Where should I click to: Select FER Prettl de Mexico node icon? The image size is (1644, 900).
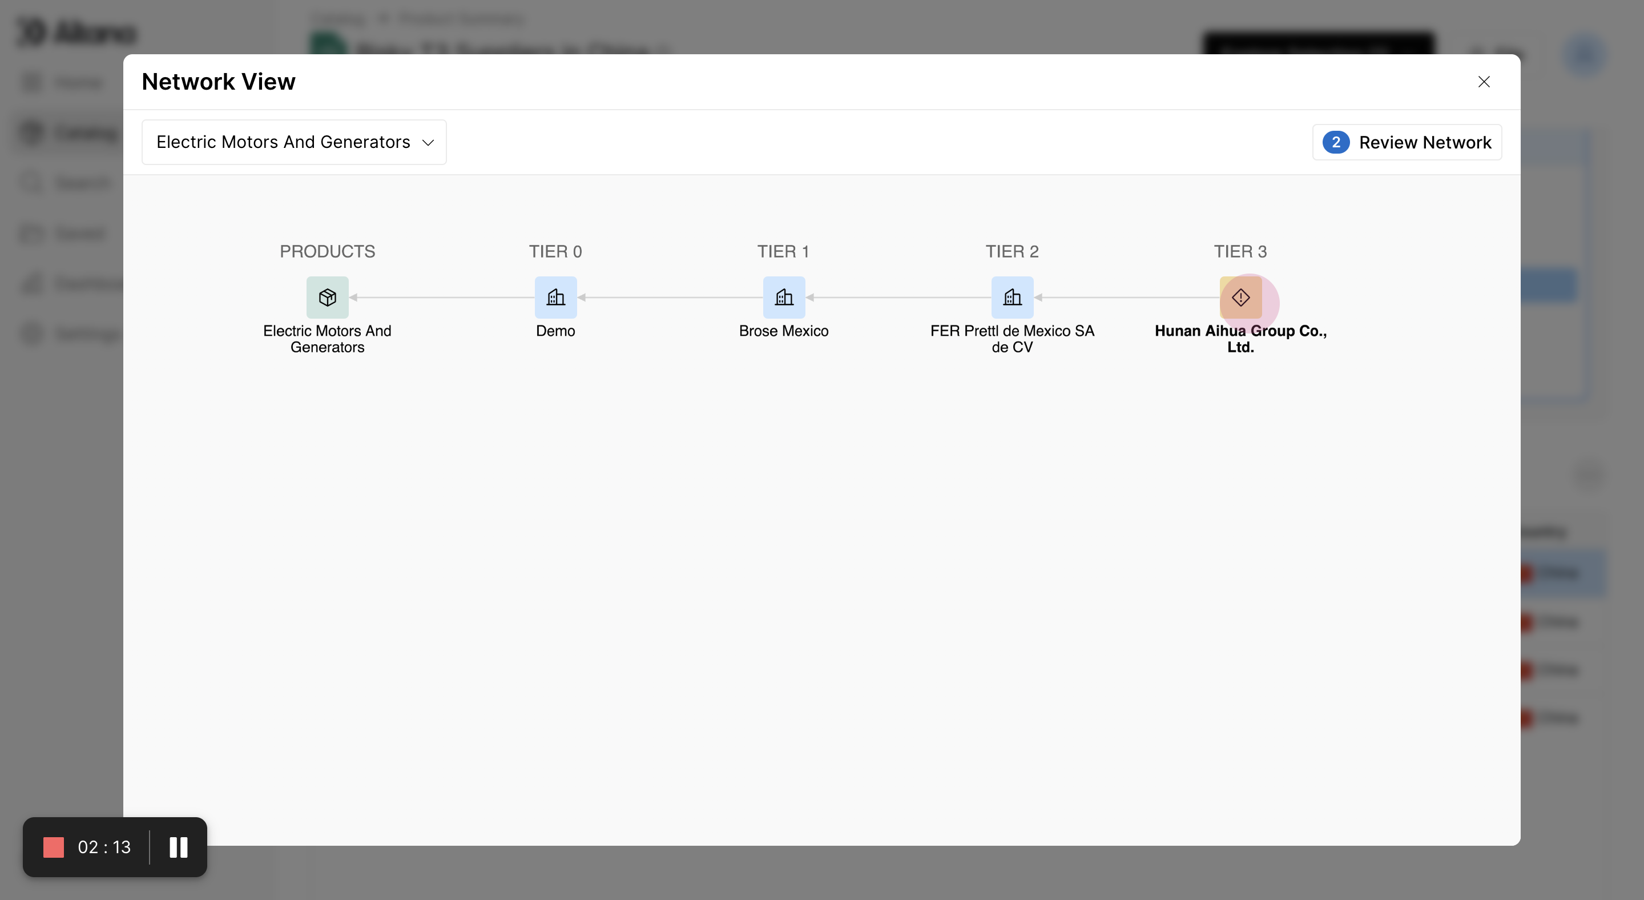(1012, 298)
